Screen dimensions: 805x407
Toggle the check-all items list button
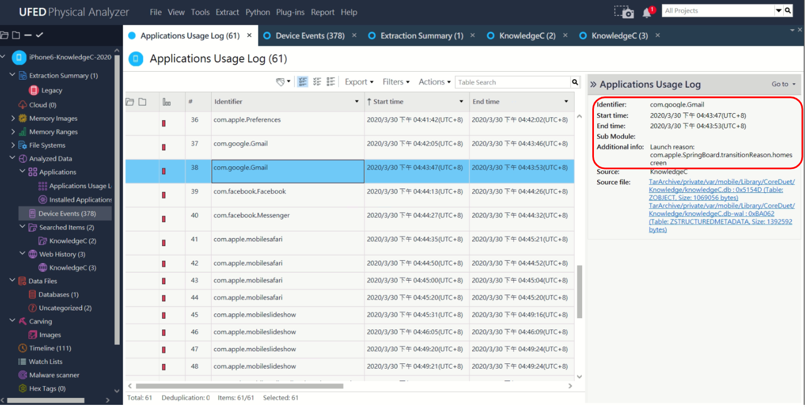(303, 82)
